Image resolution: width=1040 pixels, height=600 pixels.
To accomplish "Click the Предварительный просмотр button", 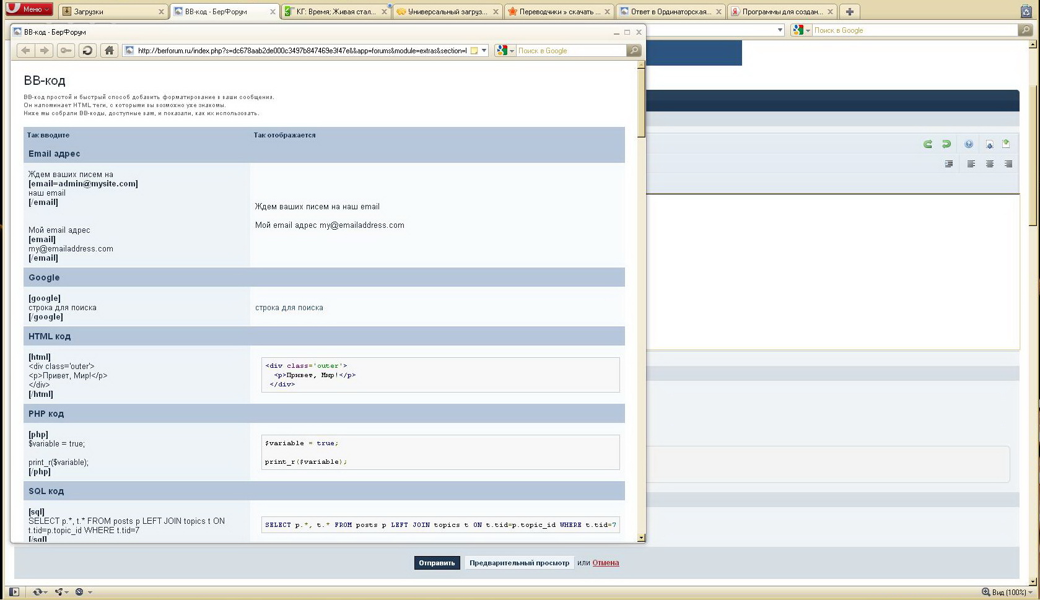I will pyautogui.click(x=519, y=563).
